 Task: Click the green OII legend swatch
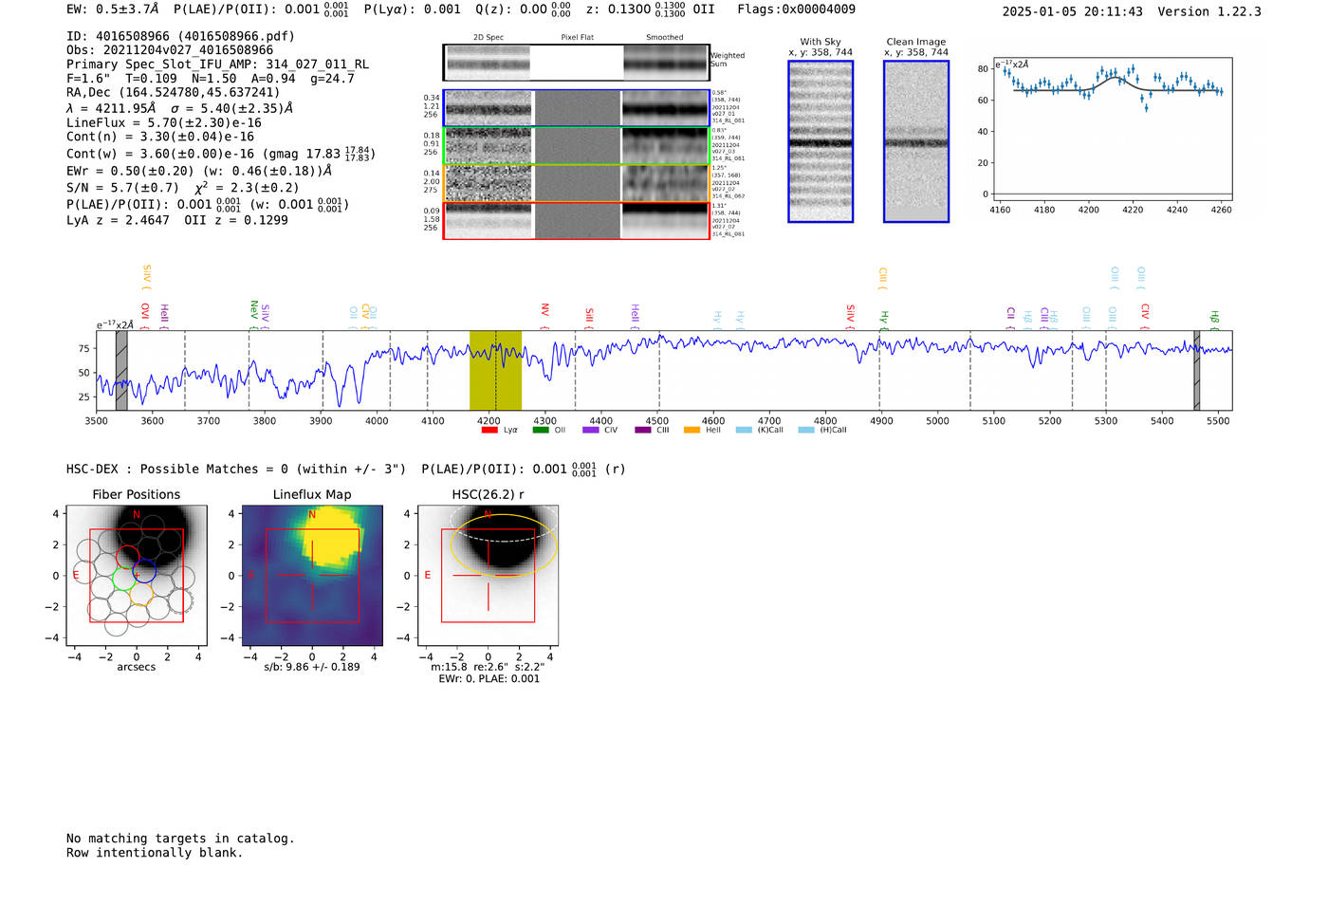(541, 430)
